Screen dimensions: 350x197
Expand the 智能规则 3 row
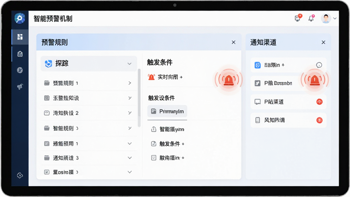[130, 128]
